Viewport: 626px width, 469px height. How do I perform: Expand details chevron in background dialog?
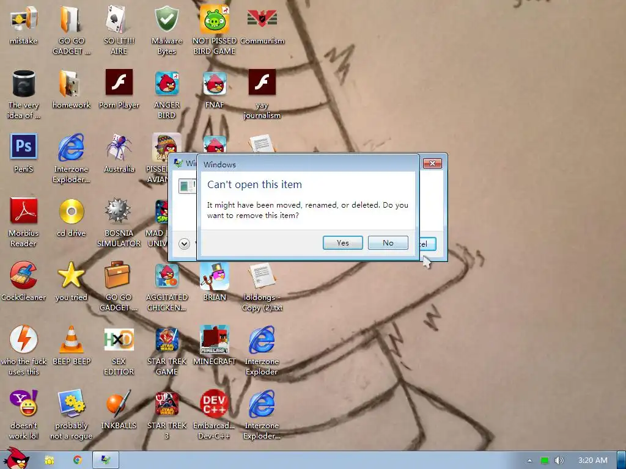pos(184,244)
